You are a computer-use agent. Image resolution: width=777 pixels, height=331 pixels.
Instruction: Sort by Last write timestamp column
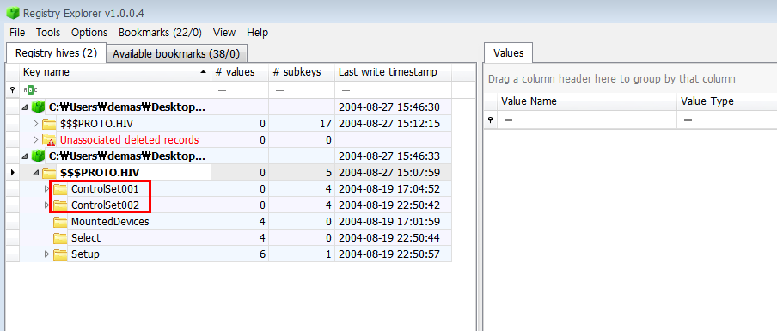click(x=394, y=72)
